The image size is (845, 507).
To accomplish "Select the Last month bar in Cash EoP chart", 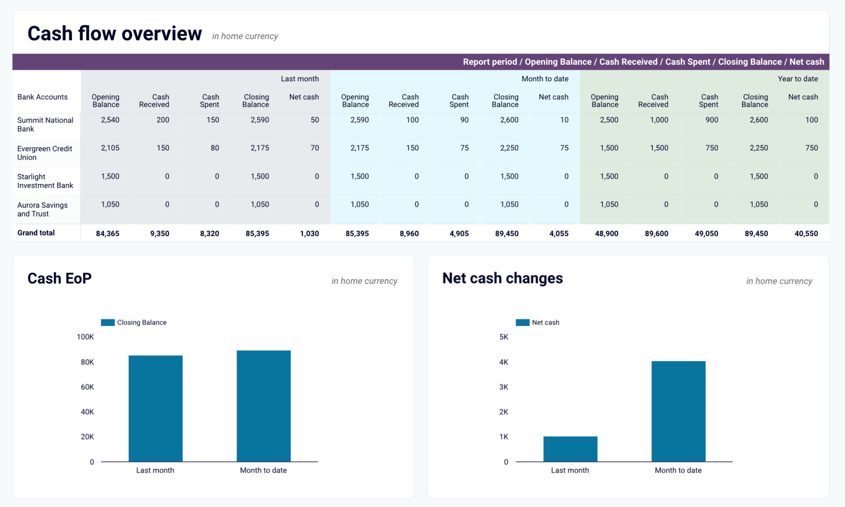I will pos(155,408).
